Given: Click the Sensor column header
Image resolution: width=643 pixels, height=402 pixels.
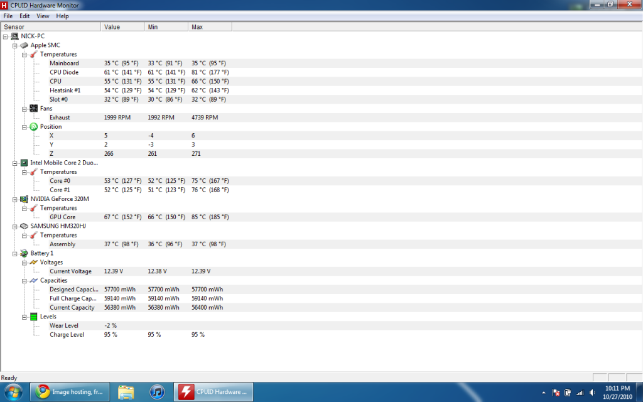Looking at the screenshot, I should click(x=51, y=26).
